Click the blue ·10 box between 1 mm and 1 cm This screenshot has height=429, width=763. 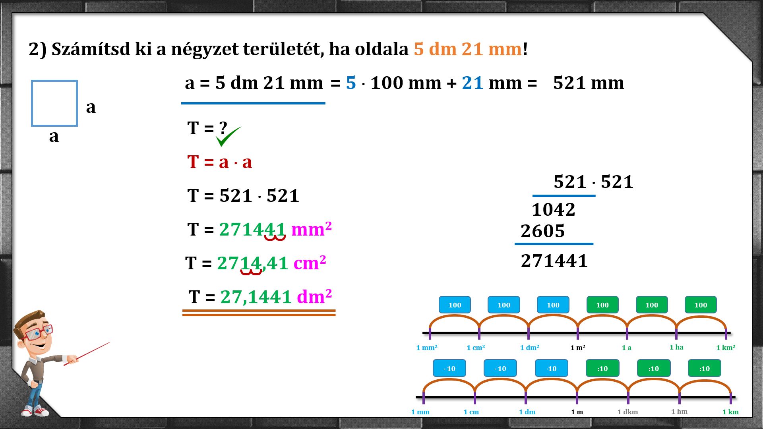click(449, 368)
